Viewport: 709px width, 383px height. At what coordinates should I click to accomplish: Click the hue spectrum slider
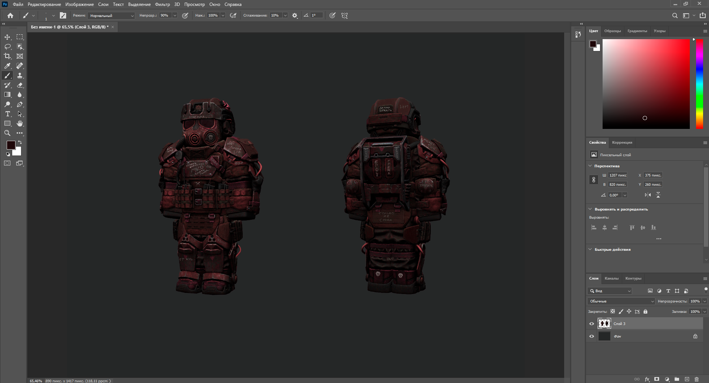click(x=699, y=84)
